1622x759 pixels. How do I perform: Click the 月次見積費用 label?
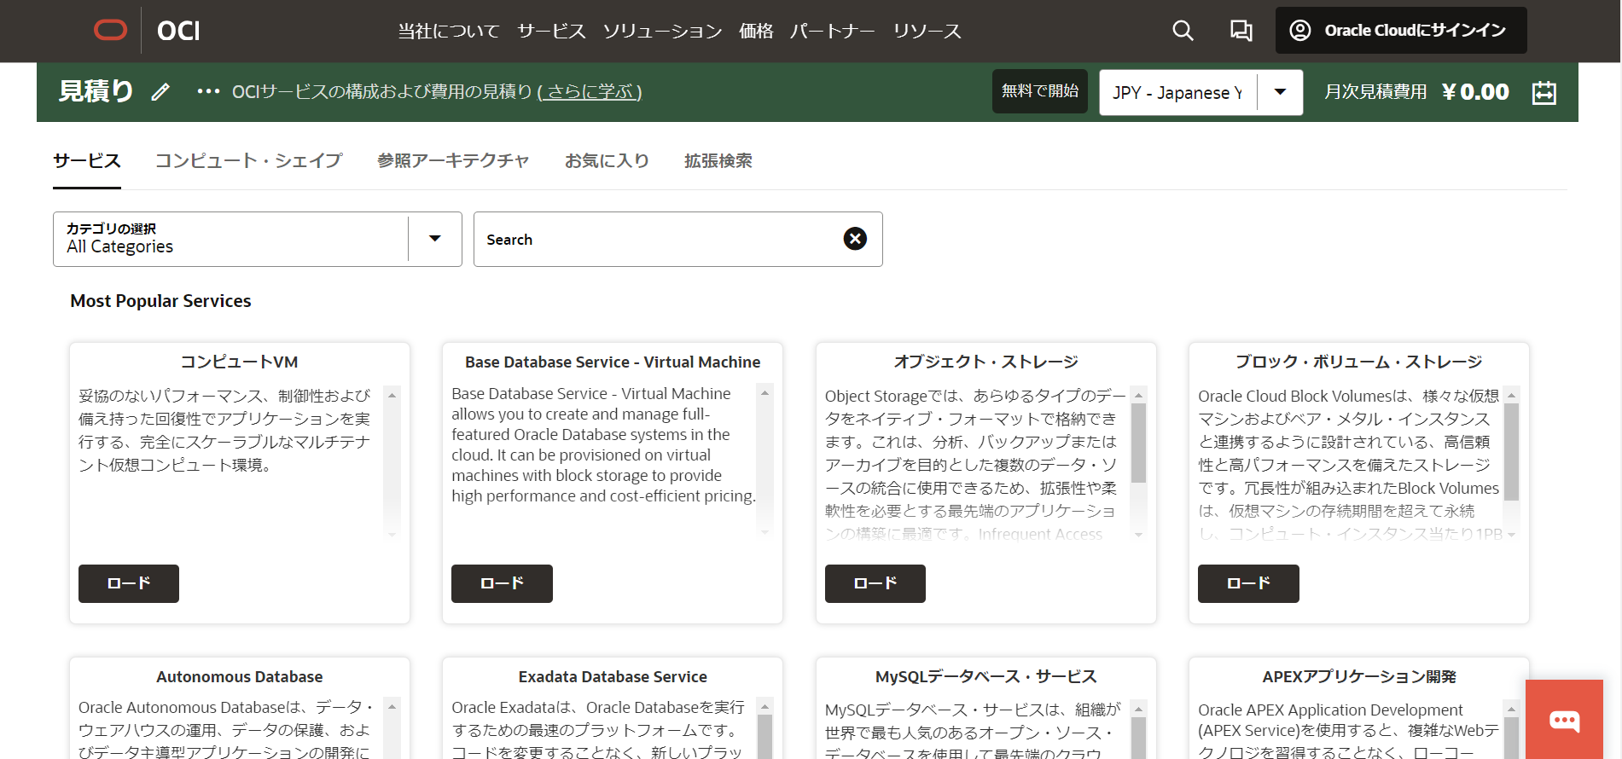pyautogui.click(x=1375, y=92)
